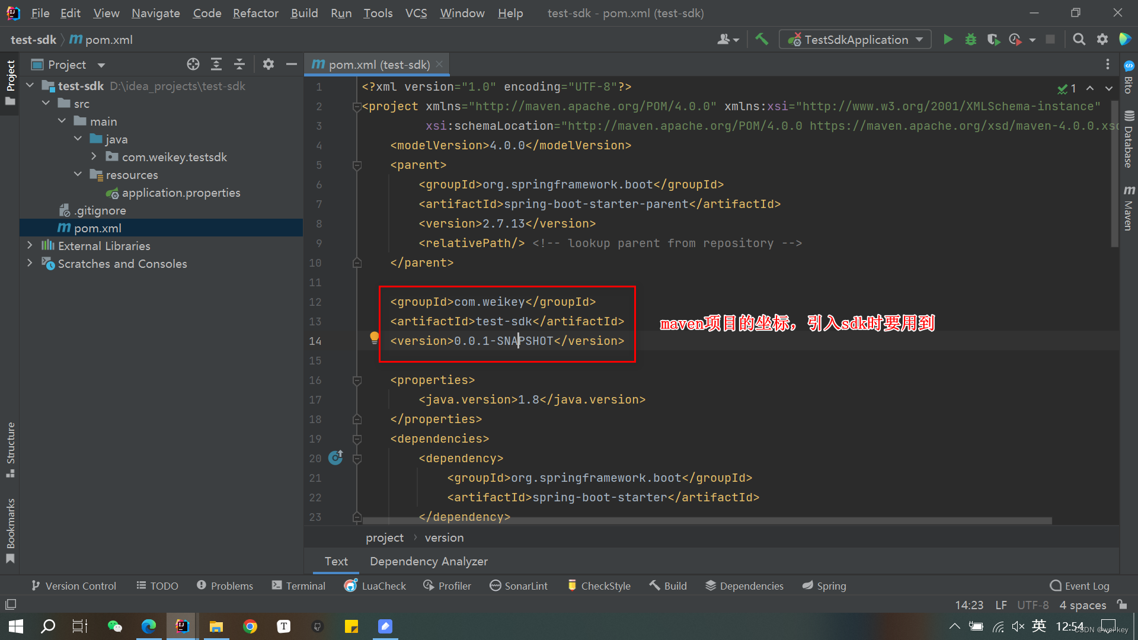Expand com.weikey.testsdk package node
Image resolution: width=1138 pixels, height=640 pixels.
[x=94, y=156]
